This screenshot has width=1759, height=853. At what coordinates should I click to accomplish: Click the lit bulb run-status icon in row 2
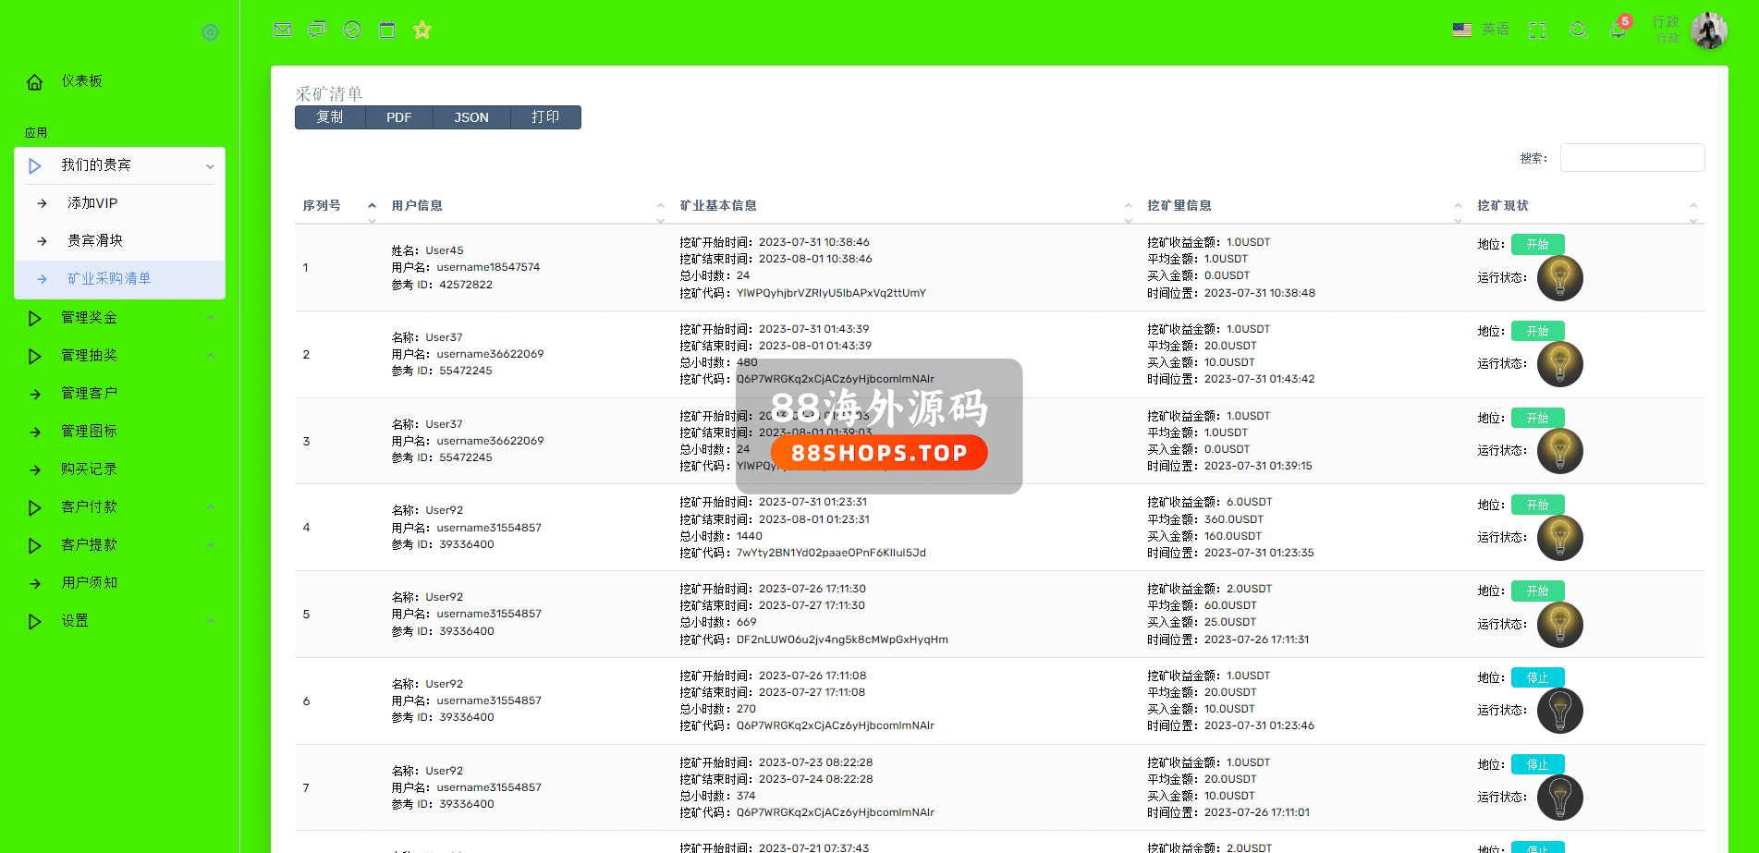[x=1559, y=364]
